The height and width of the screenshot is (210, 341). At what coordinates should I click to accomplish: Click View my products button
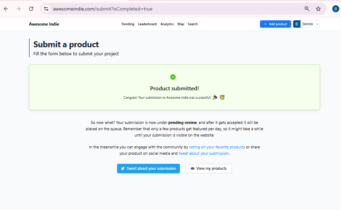pos(209,168)
